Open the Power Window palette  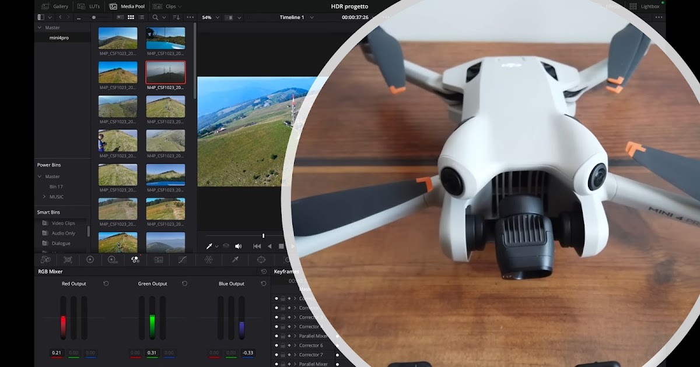(261, 260)
